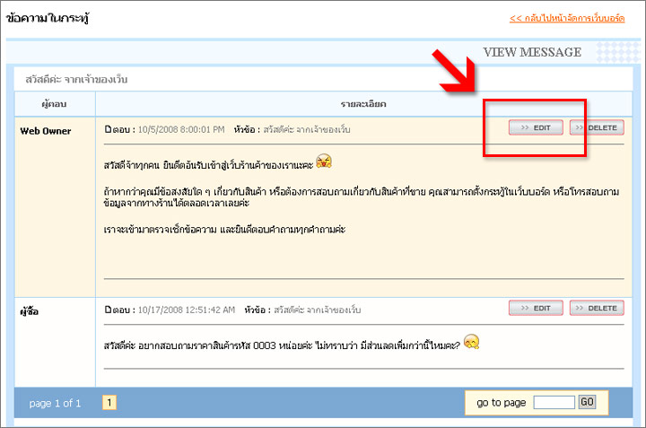Click the VIEW MESSAGE heading
646x428 pixels.
[x=532, y=52]
